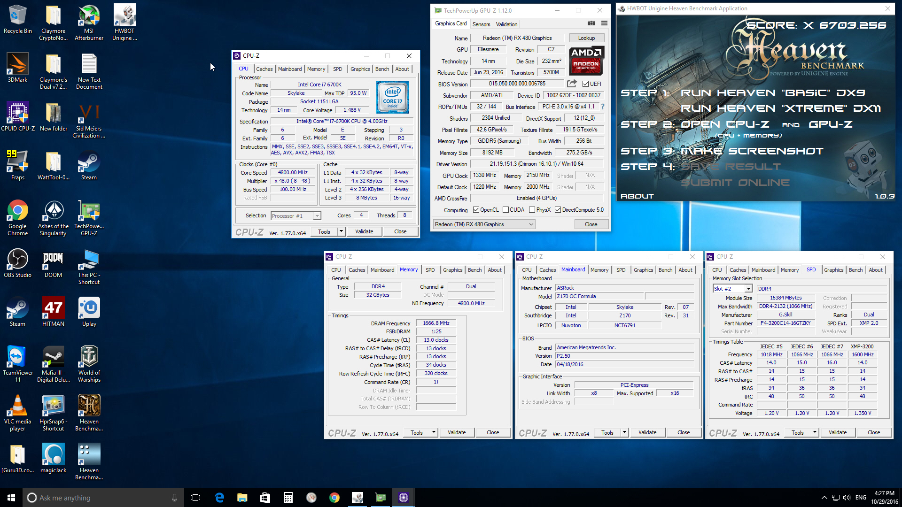
Task: Open the Windows Start menu
Action: click(11, 498)
